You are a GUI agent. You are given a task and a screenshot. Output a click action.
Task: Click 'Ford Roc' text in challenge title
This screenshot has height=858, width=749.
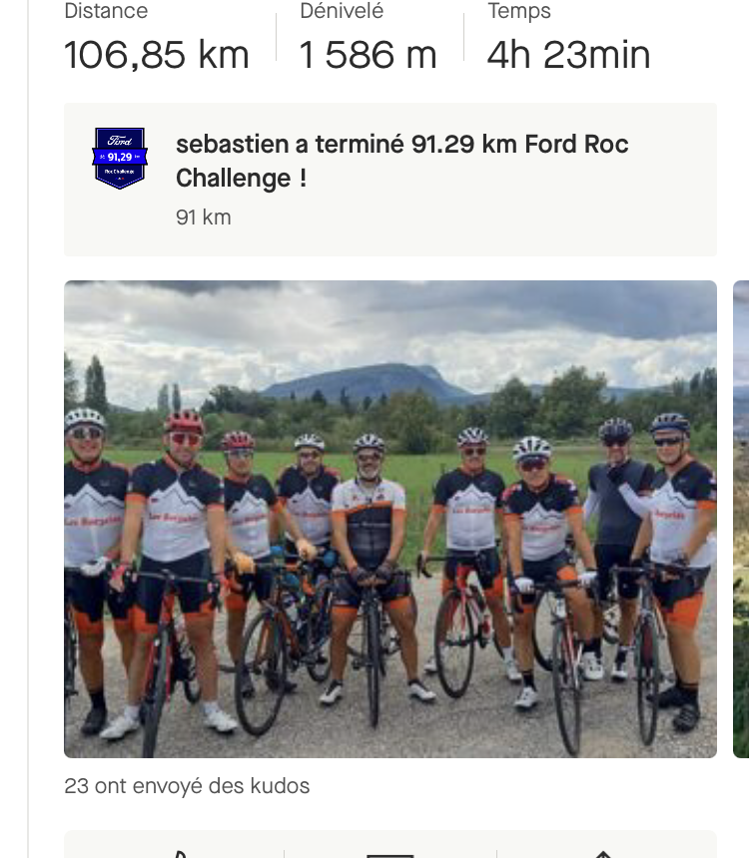pyautogui.click(x=576, y=145)
